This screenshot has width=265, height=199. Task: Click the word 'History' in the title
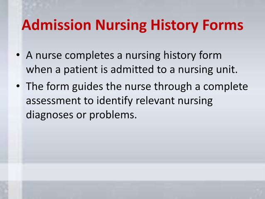174,25
